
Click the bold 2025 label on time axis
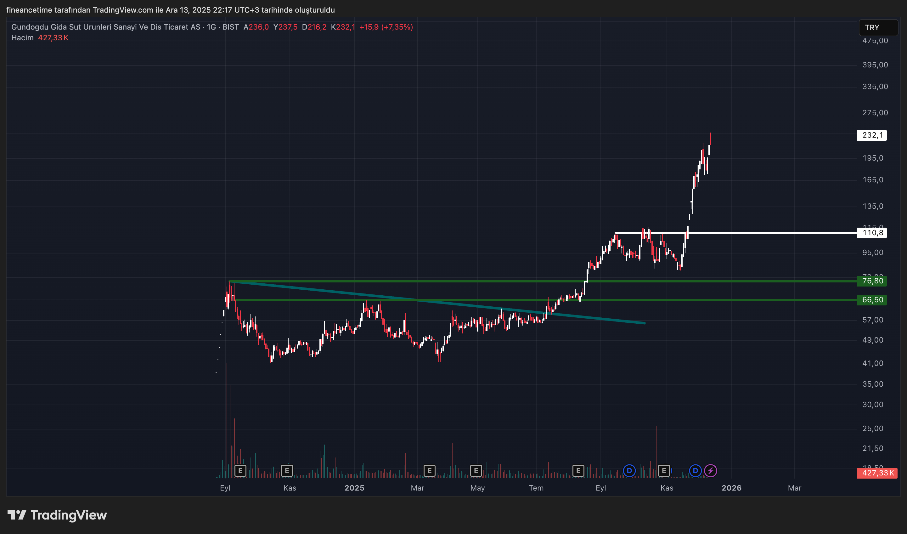pyautogui.click(x=354, y=488)
